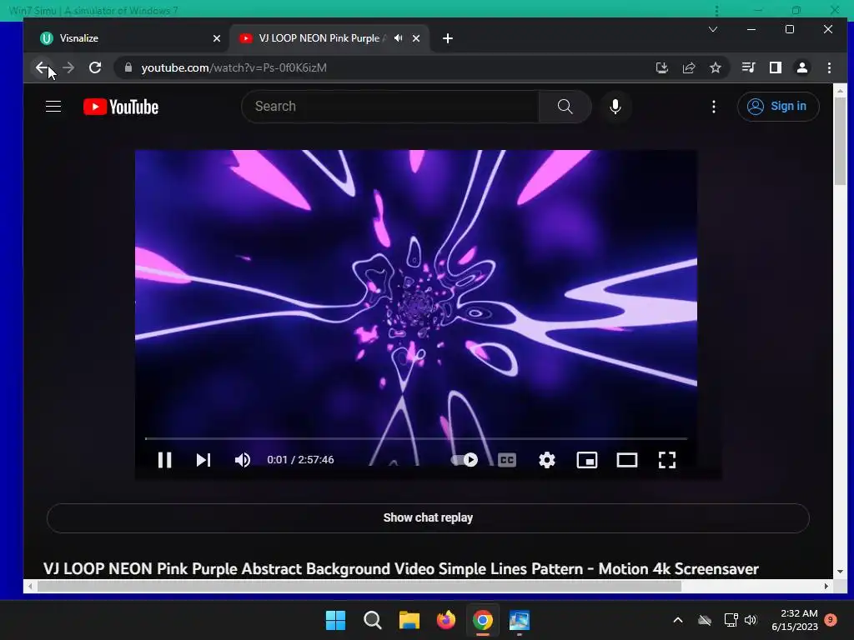Pause the video

(x=164, y=460)
